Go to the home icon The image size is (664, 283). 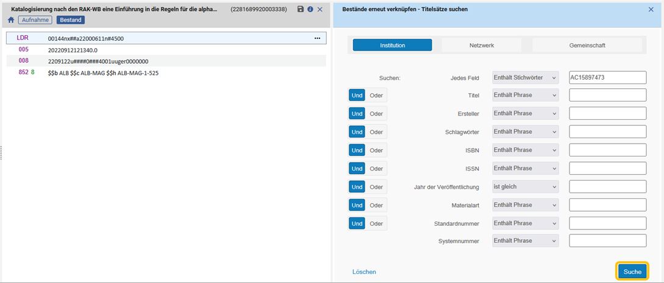[x=11, y=20]
